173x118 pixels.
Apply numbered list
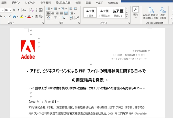[55, 8]
